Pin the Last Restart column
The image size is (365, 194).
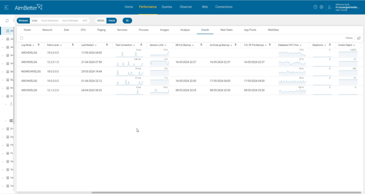107,45
